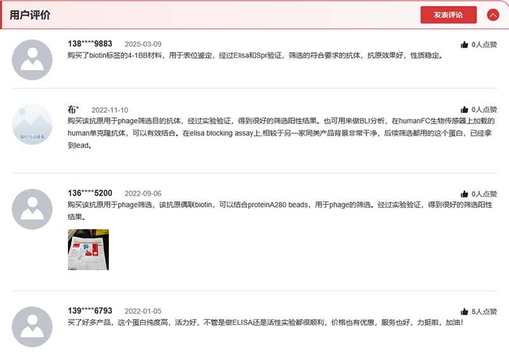Click the review text about biotin标签的4-1BB
This screenshot has width=509, height=353.
coord(254,55)
